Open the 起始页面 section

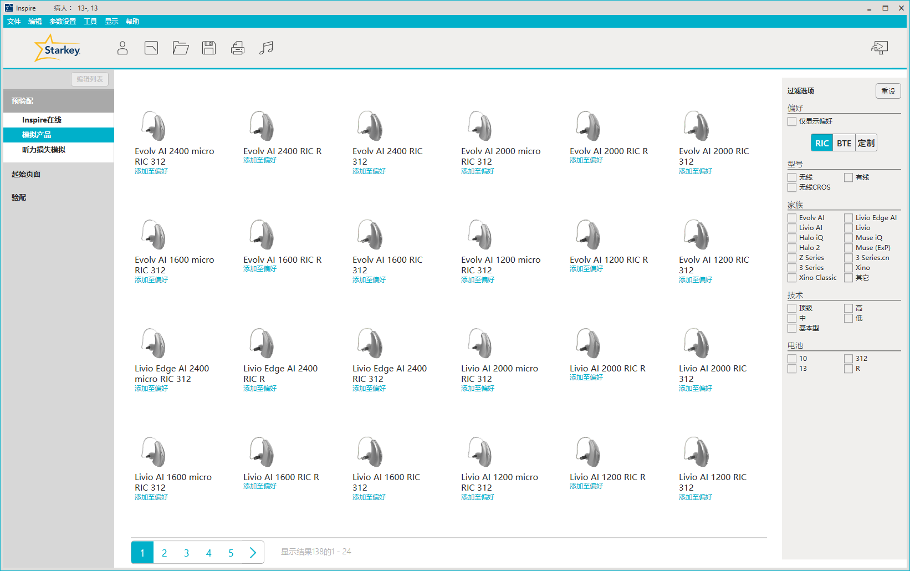(59, 174)
